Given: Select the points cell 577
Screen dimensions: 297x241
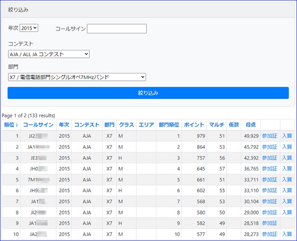Looking at the screenshot, I should coord(194,234).
